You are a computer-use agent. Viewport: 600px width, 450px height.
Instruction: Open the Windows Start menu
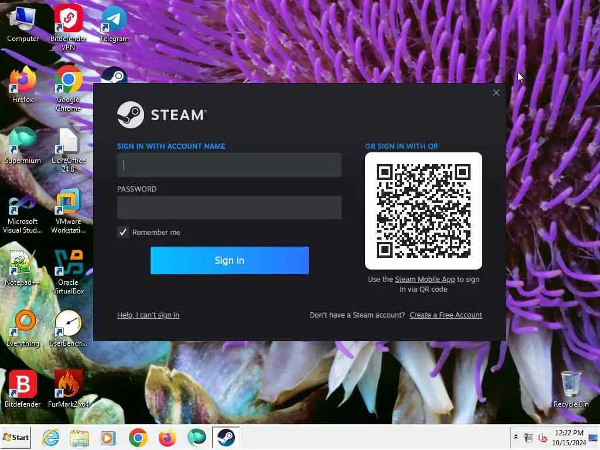tap(16, 437)
